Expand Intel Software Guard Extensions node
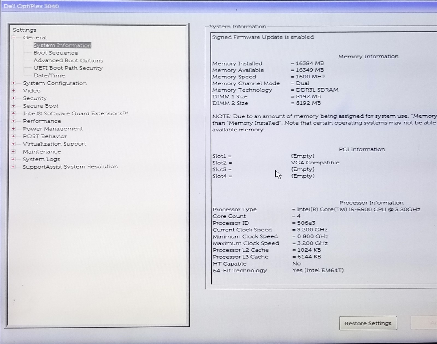437x344 pixels. click(x=13, y=113)
